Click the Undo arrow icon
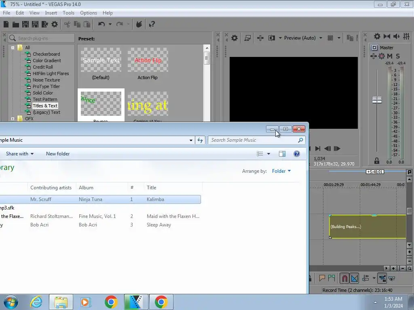414x310 pixels. point(101,24)
